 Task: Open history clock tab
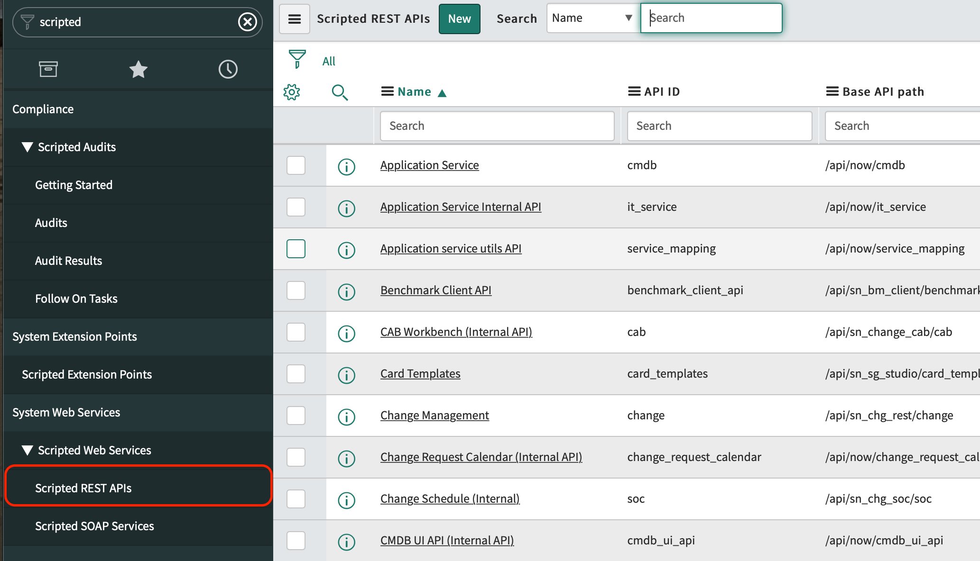228,69
